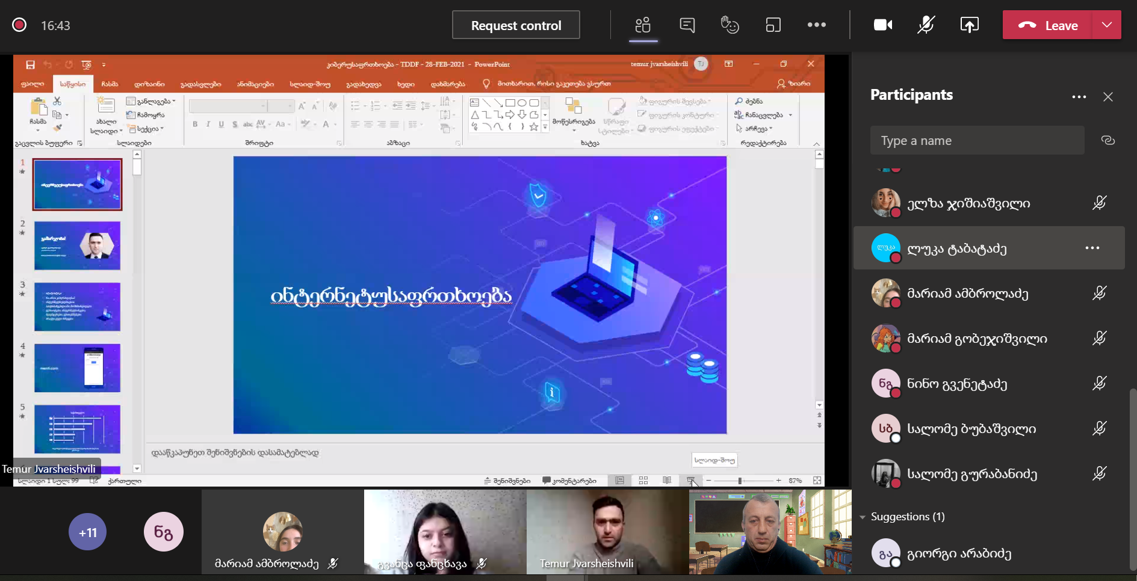This screenshot has width=1137, height=581.
Task: Click suggested participant გიორგი არაბიძე
Action: click(958, 554)
